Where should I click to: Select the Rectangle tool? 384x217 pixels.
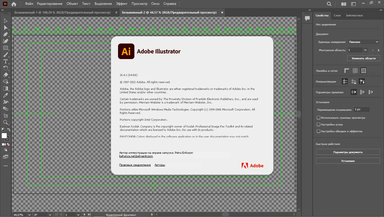tap(6, 48)
